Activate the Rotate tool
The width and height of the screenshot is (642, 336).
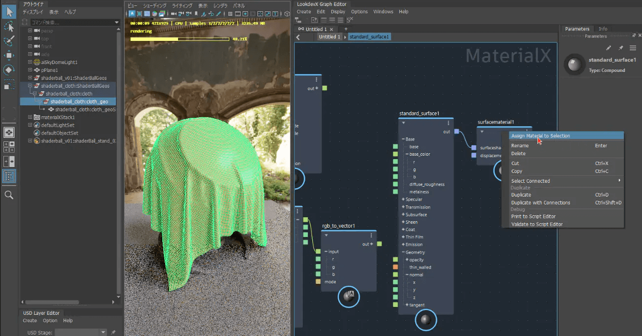point(9,69)
